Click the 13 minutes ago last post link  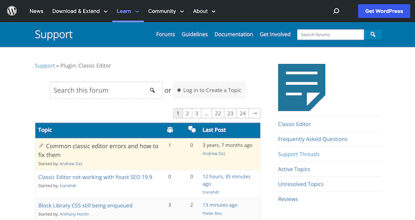click(x=220, y=205)
